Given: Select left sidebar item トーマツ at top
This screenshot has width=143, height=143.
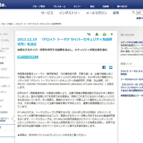Looking at the screenshot, I should point(4,34).
